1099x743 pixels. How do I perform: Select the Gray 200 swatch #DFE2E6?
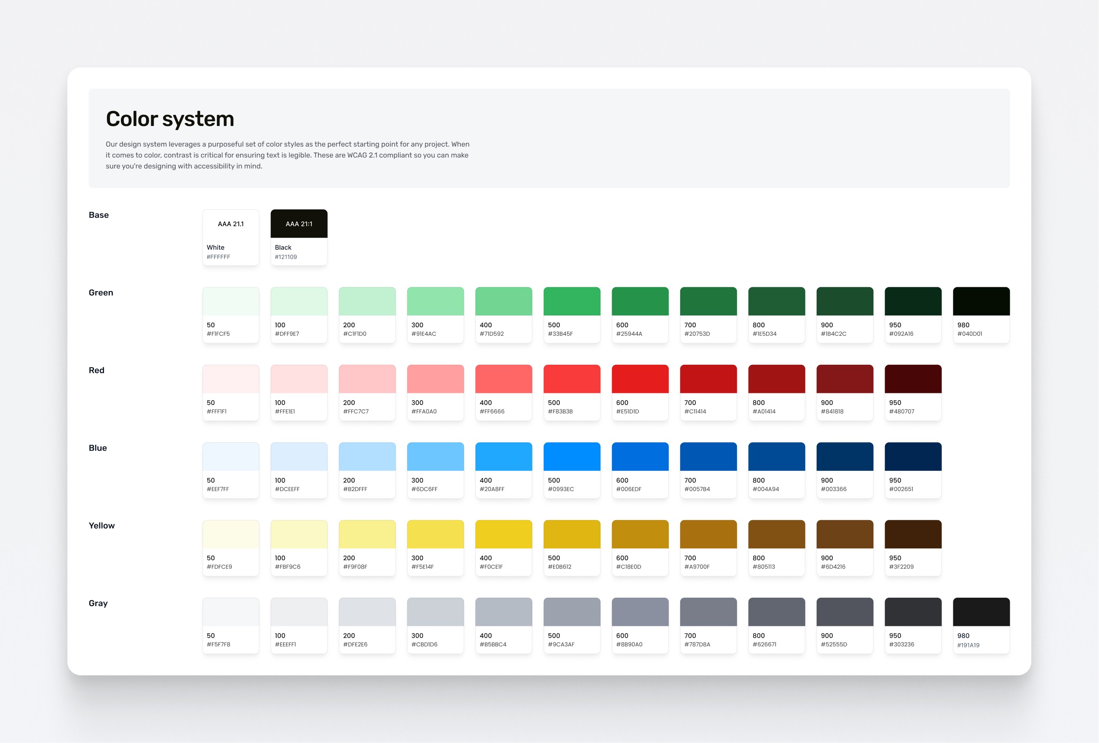point(367,612)
